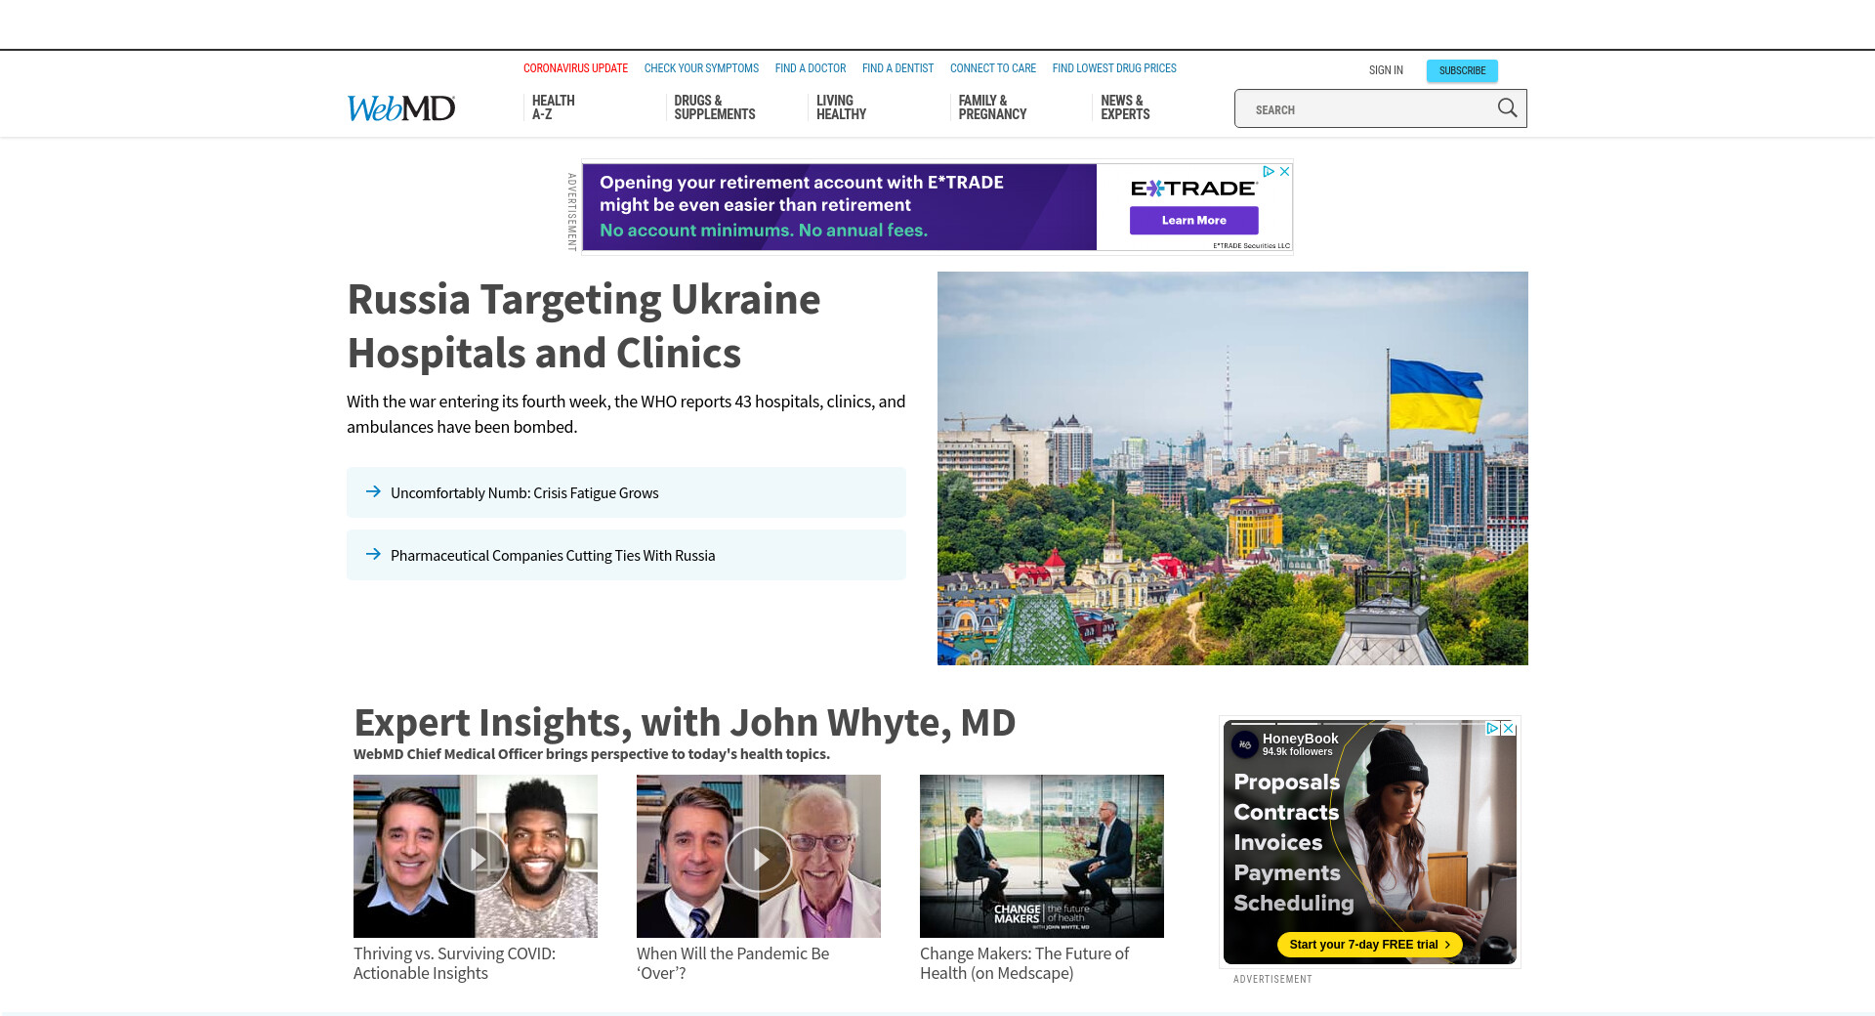Image resolution: width=1875 pixels, height=1016 pixels.
Task: Play the Thriving vs. Surviving COVID video
Action: (x=476, y=858)
